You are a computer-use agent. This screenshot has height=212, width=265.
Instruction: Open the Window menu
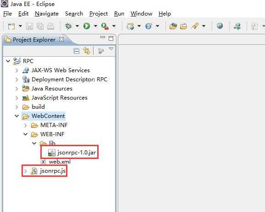[142, 14]
